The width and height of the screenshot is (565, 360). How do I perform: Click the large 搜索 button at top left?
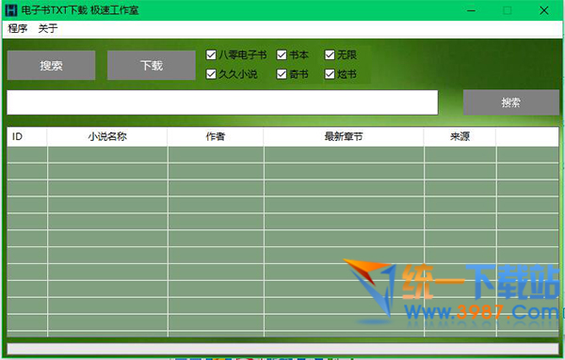pos(51,65)
